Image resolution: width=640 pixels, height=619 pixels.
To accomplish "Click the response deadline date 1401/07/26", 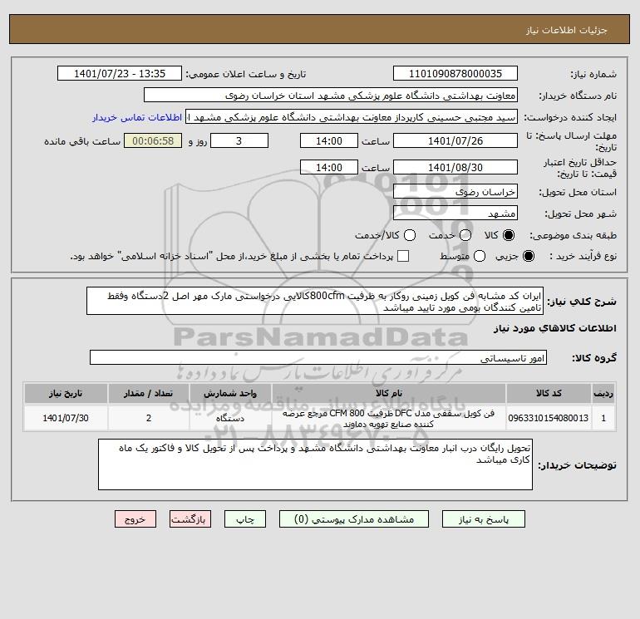I will 455,140.
